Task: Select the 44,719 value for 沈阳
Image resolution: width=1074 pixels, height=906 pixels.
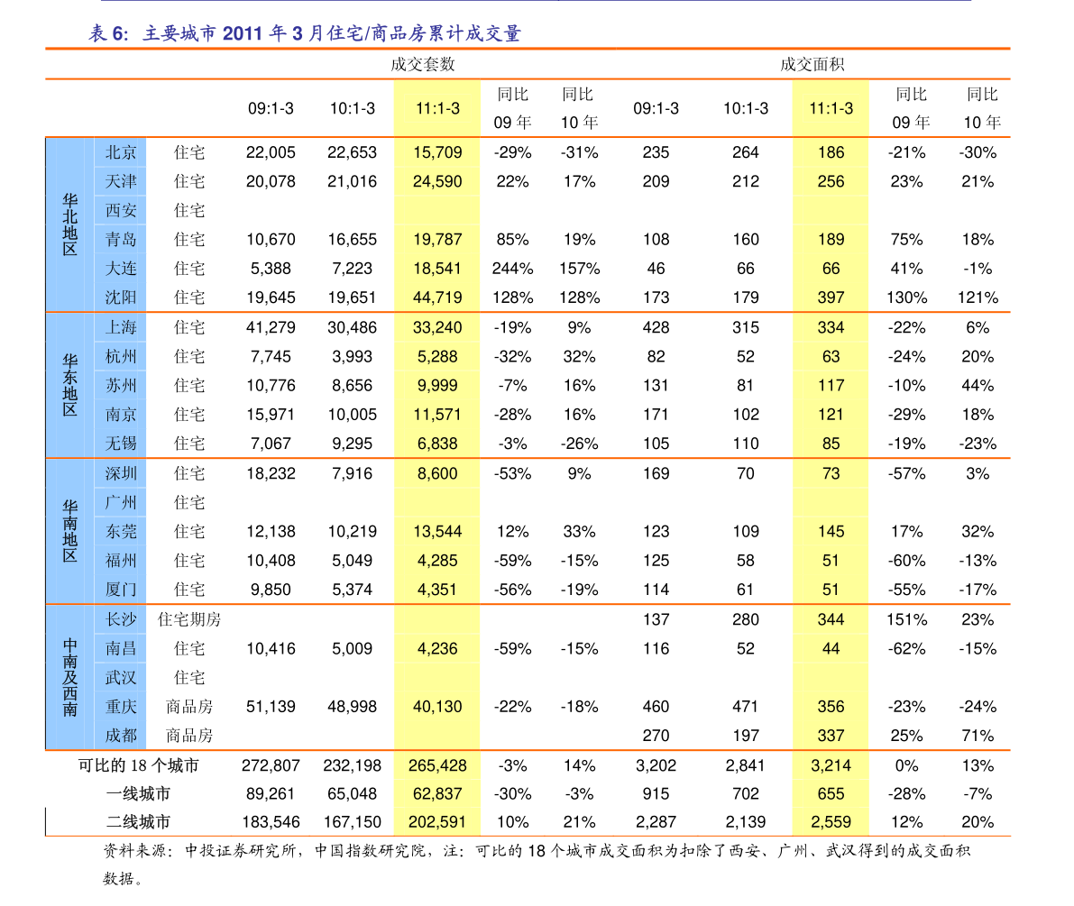Action: tap(437, 297)
